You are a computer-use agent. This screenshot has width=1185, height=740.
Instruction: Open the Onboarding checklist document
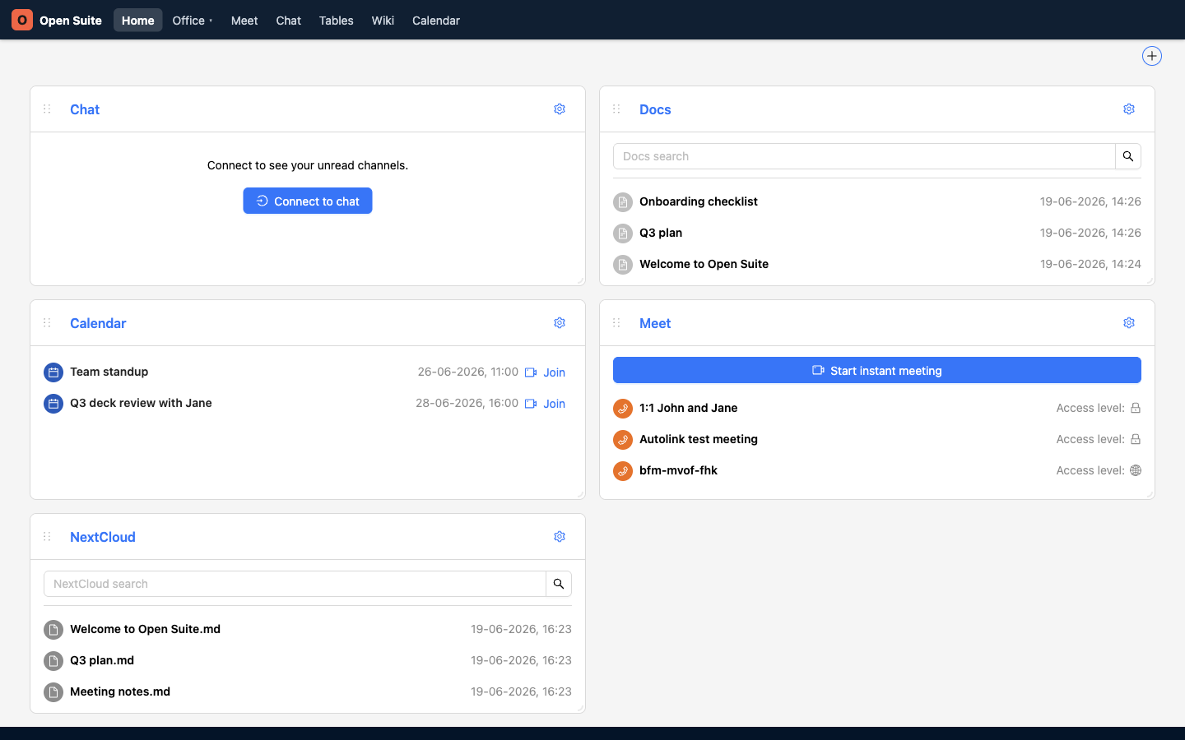[699, 201]
